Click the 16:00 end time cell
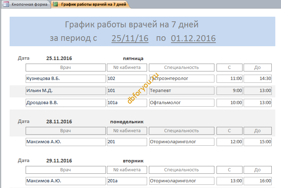Viewport: 281px width, 188px height. coord(257,181)
